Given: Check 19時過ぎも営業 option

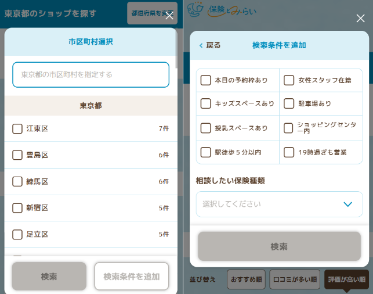Looking at the screenshot, I should click(289, 152).
